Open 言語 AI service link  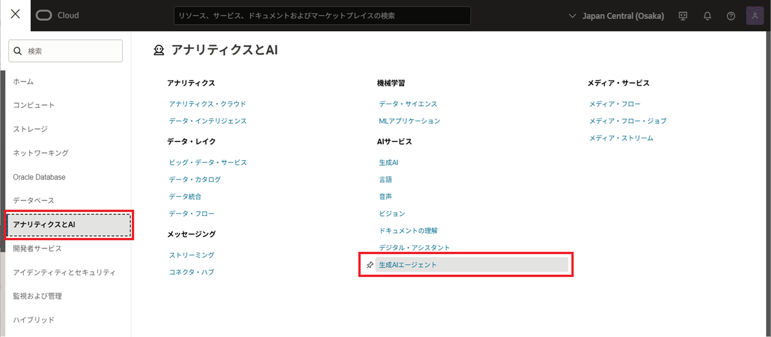[x=385, y=180]
